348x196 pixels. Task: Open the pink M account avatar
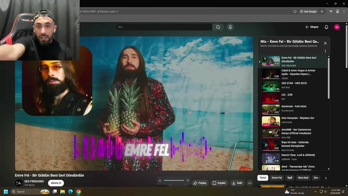click(x=337, y=27)
